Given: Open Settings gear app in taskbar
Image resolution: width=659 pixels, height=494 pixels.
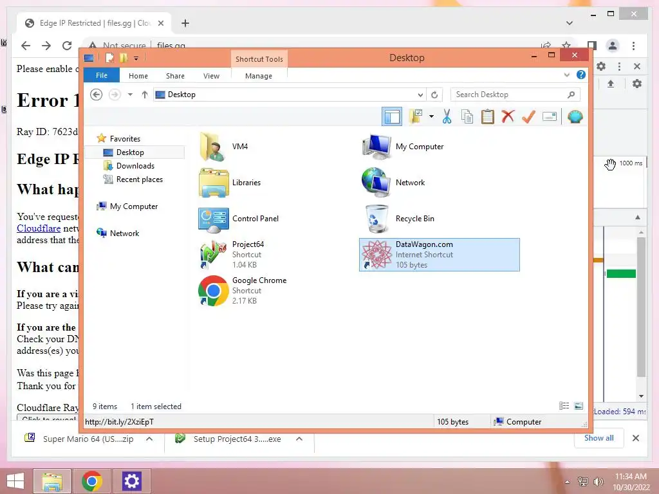Looking at the screenshot, I should click(131, 481).
